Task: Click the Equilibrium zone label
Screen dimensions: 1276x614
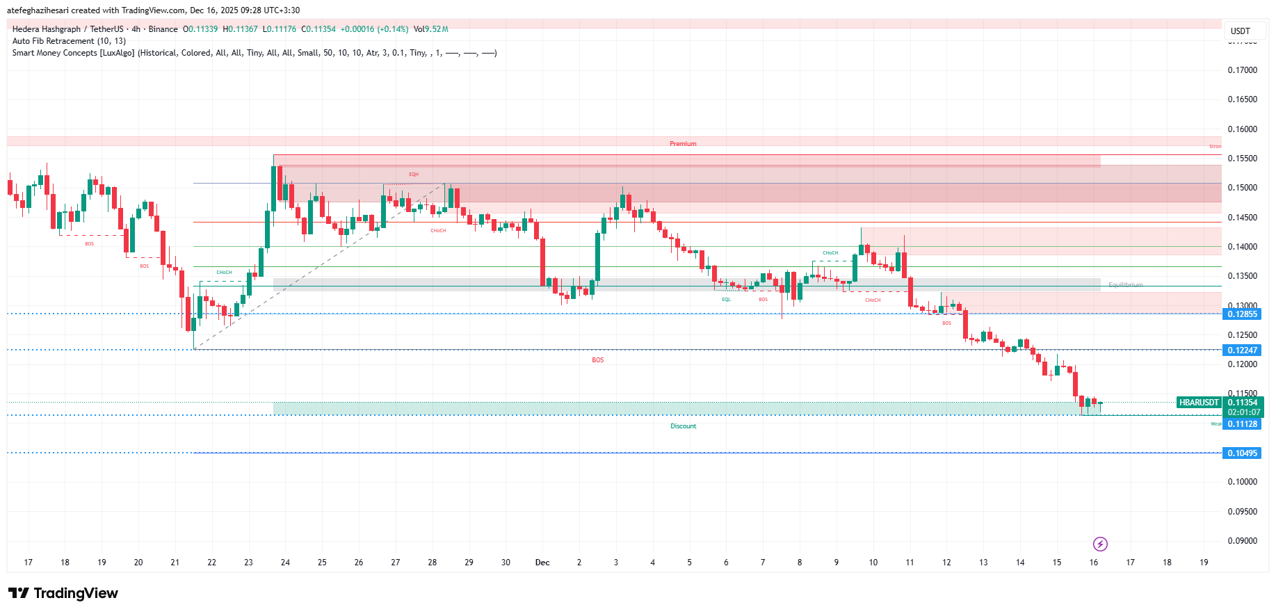Action: (1125, 285)
